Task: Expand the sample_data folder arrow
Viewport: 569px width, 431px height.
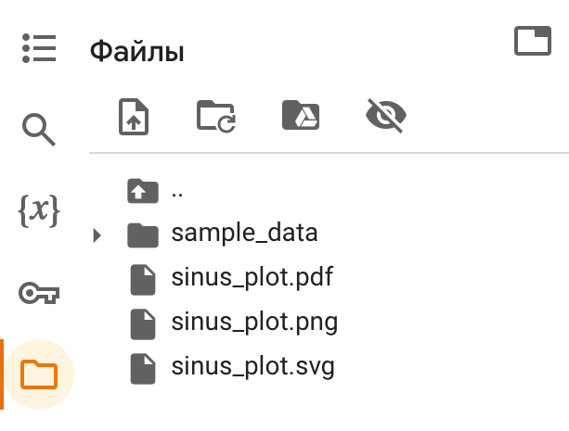Action: (x=97, y=235)
